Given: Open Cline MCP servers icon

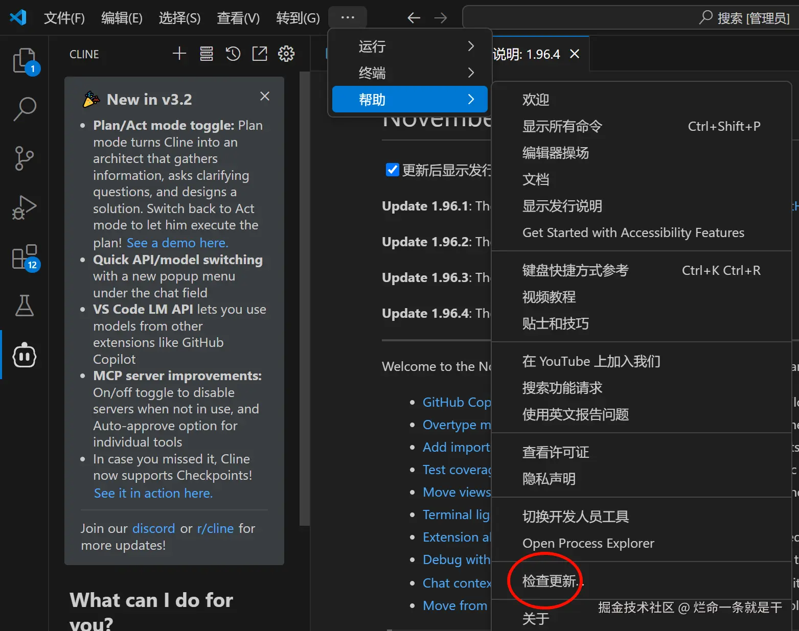Looking at the screenshot, I should point(207,54).
